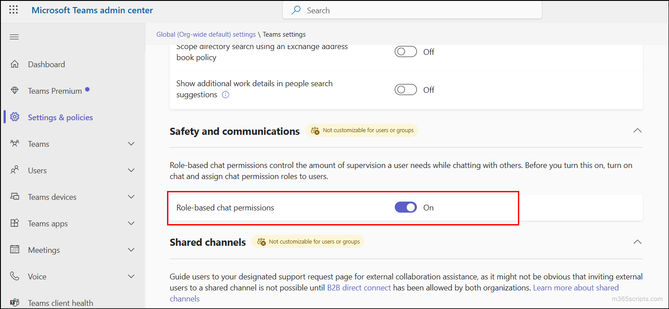Open the Dashboard from the sidebar

(x=46, y=64)
